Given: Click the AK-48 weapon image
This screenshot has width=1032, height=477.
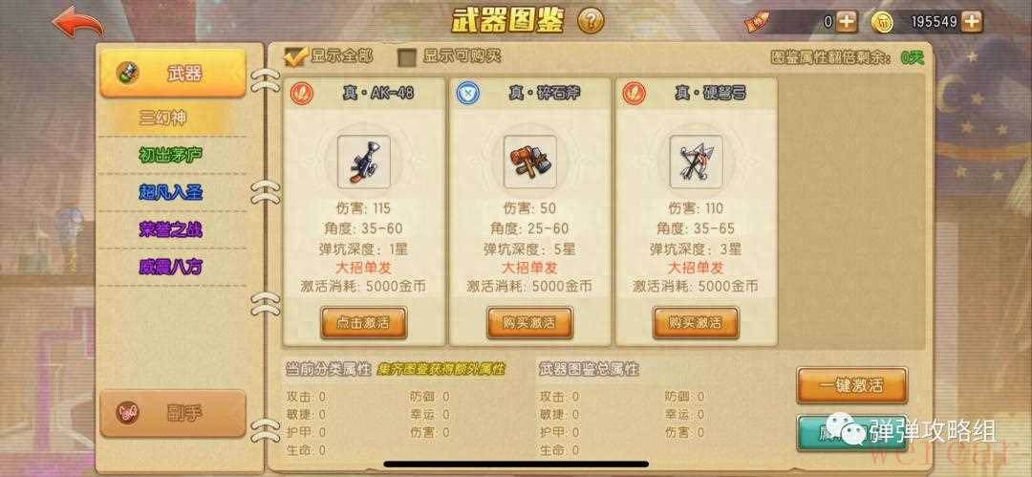Looking at the screenshot, I should pos(364,162).
